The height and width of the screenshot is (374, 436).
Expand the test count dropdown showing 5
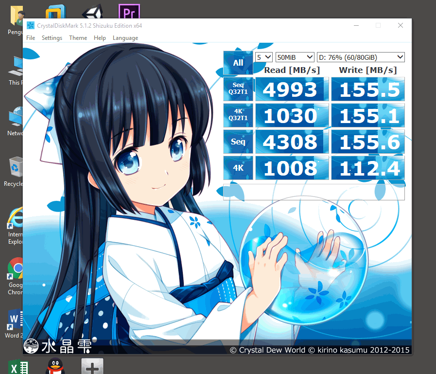pos(264,57)
